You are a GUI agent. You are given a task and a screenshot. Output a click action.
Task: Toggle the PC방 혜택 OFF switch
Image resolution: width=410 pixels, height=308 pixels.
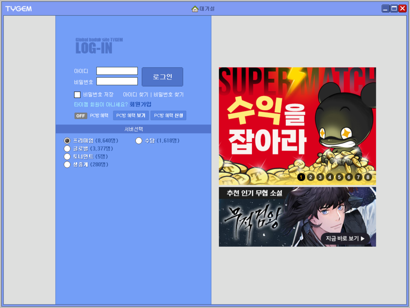[x=81, y=116]
